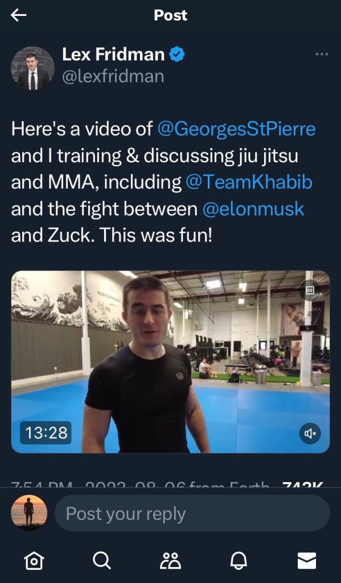Viewport: 341px width, 583px height.
Task: Open the @lexfridman handle
Action: (113, 76)
